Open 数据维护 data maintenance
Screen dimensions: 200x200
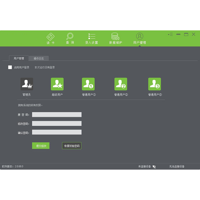115,38
